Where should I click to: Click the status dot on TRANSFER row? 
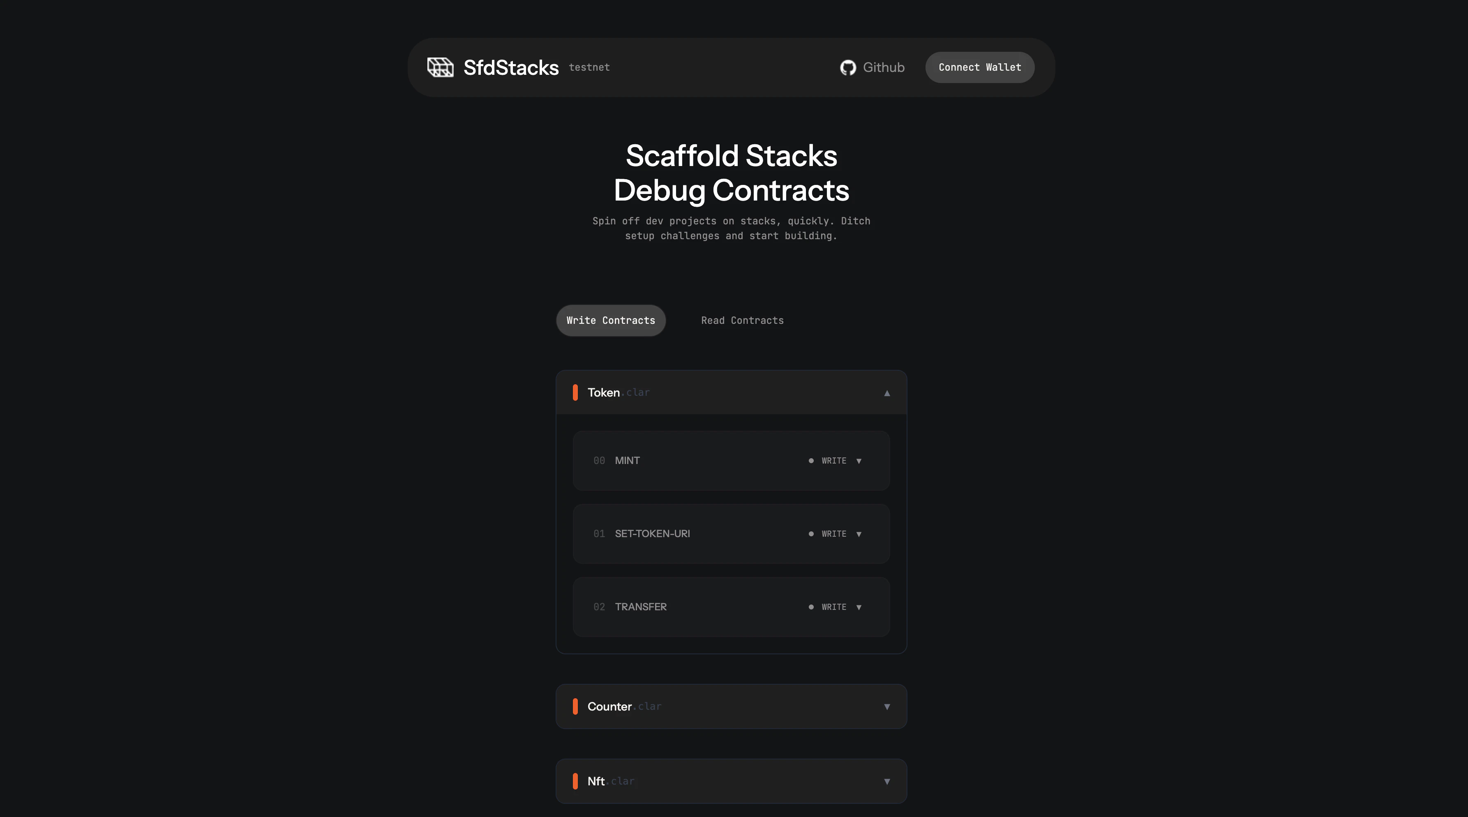pos(812,607)
